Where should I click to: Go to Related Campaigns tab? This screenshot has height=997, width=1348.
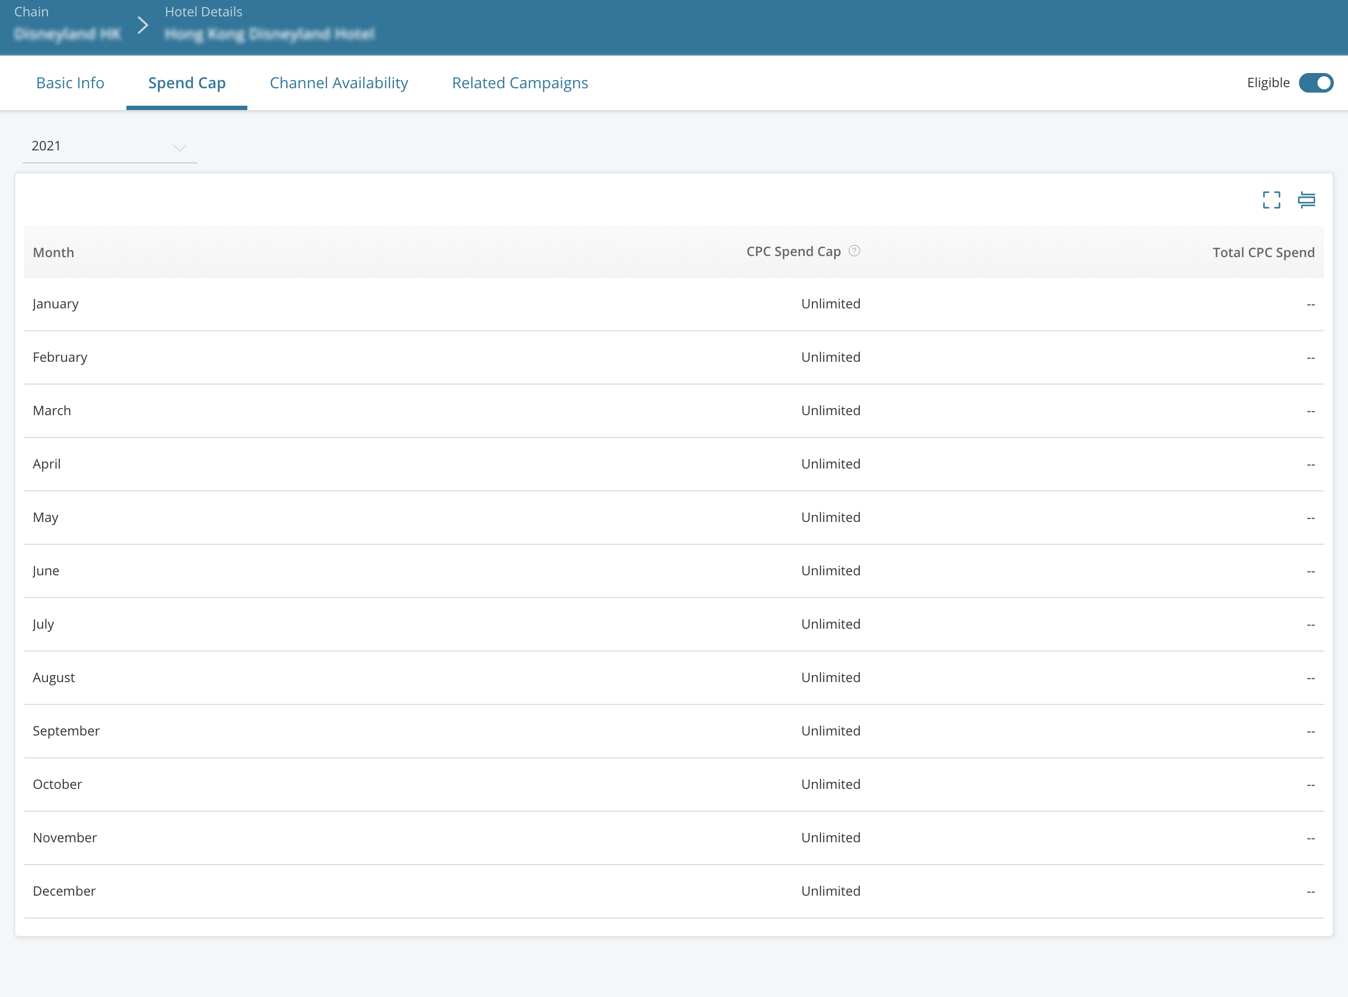(x=519, y=83)
